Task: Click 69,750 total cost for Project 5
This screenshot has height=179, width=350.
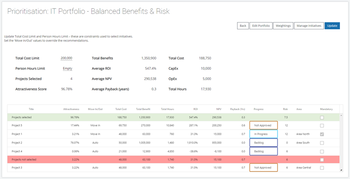Action: pyautogui.click(x=123, y=126)
